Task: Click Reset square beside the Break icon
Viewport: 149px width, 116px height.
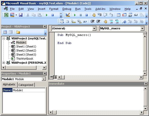Action: tap(86, 15)
